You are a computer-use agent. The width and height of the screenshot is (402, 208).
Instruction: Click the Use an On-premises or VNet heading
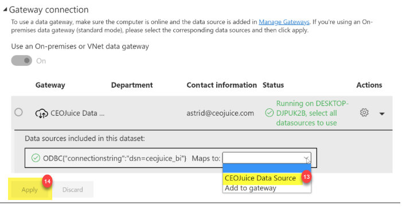[x=80, y=46]
